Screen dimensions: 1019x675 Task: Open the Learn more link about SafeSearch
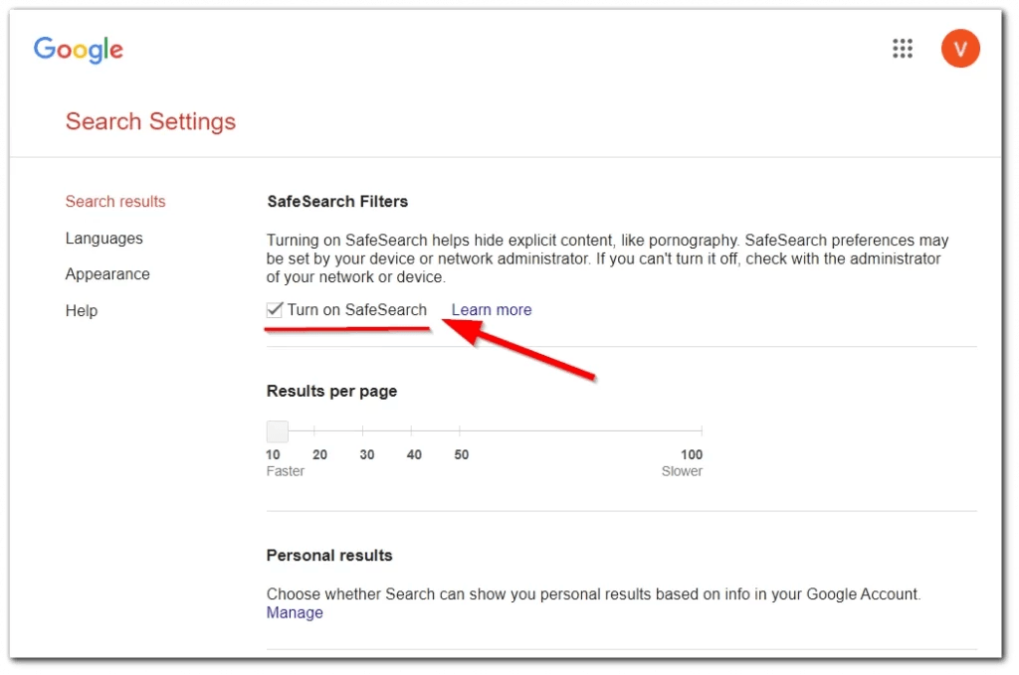pyautogui.click(x=491, y=309)
